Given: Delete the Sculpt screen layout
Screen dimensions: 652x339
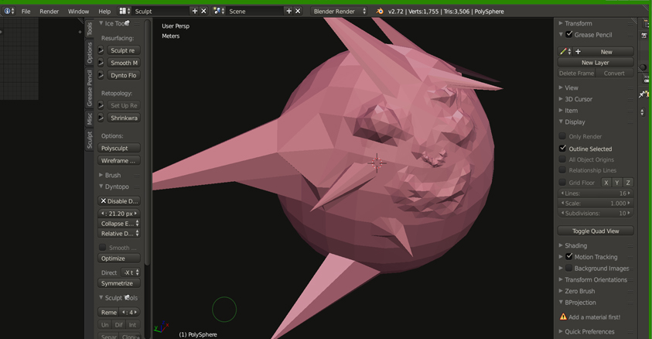Looking at the screenshot, I should coord(203,12).
